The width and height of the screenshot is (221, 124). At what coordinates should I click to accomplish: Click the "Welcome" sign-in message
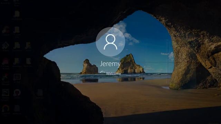pos(114,73)
